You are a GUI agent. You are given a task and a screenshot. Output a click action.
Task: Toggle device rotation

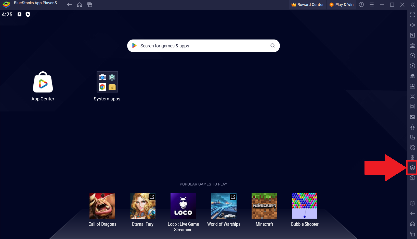pyautogui.click(x=412, y=137)
